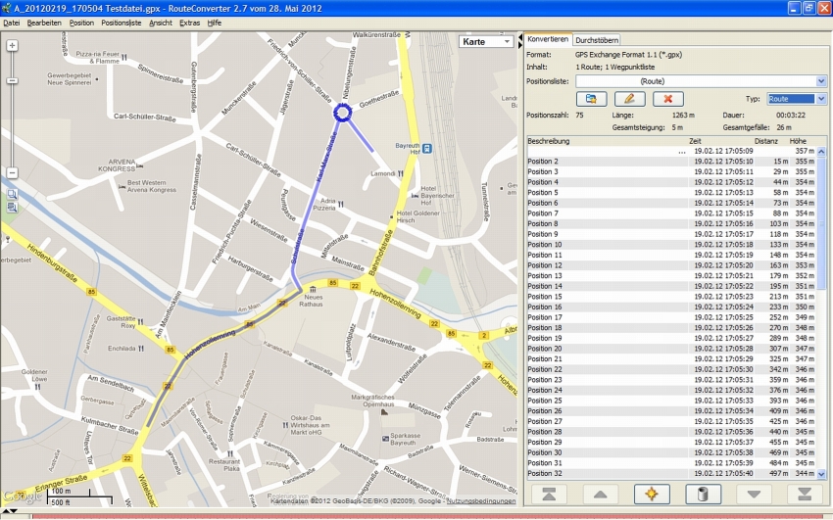Image resolution: width=833 pixels, height=520 pixels.
Task: Switch to the Konvertieren tab
Action: (x=548, y=39)
